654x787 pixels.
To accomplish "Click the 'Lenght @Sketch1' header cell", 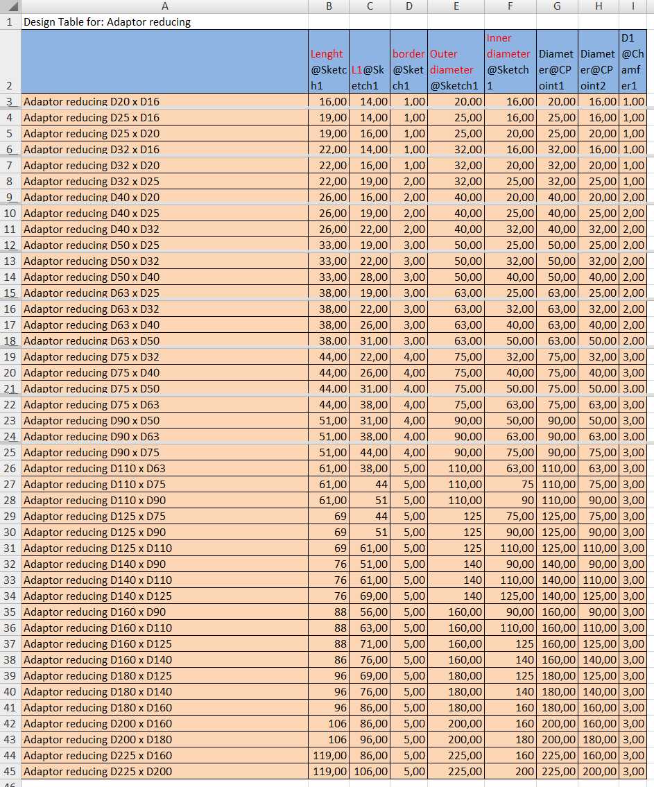I will click(329, 61).
